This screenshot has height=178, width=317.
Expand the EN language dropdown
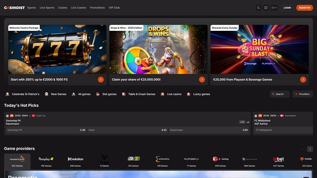(x=274, y=8)
